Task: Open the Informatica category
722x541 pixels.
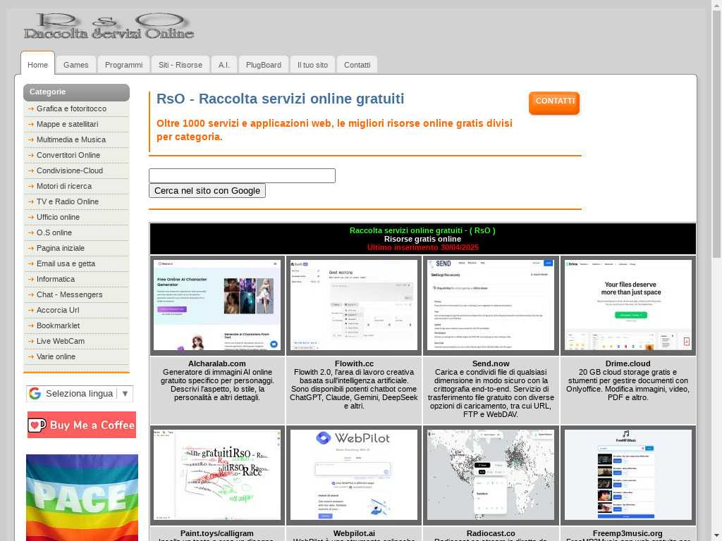Action: [76, 279]
